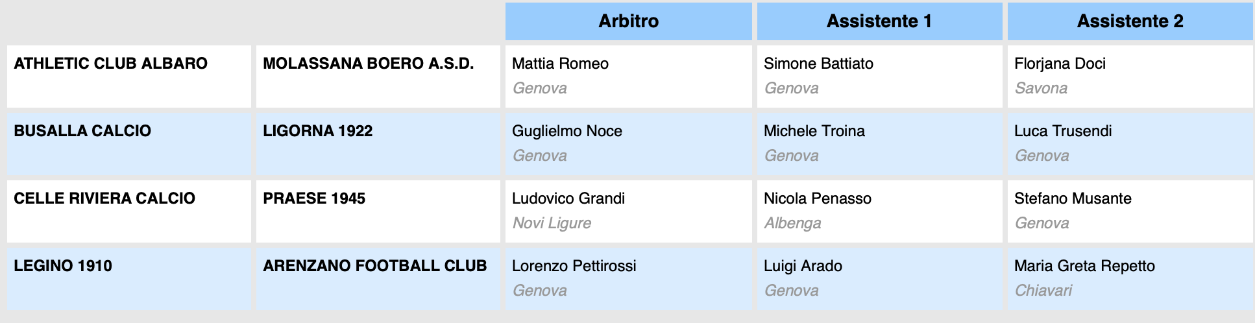The image size is (1255, 323).
Task: Click the Arbitro column header
Action: [628, 21]
